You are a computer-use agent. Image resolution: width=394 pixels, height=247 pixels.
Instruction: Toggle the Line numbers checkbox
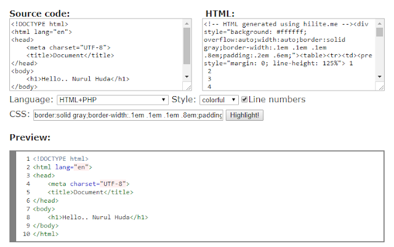pos(244,99)
